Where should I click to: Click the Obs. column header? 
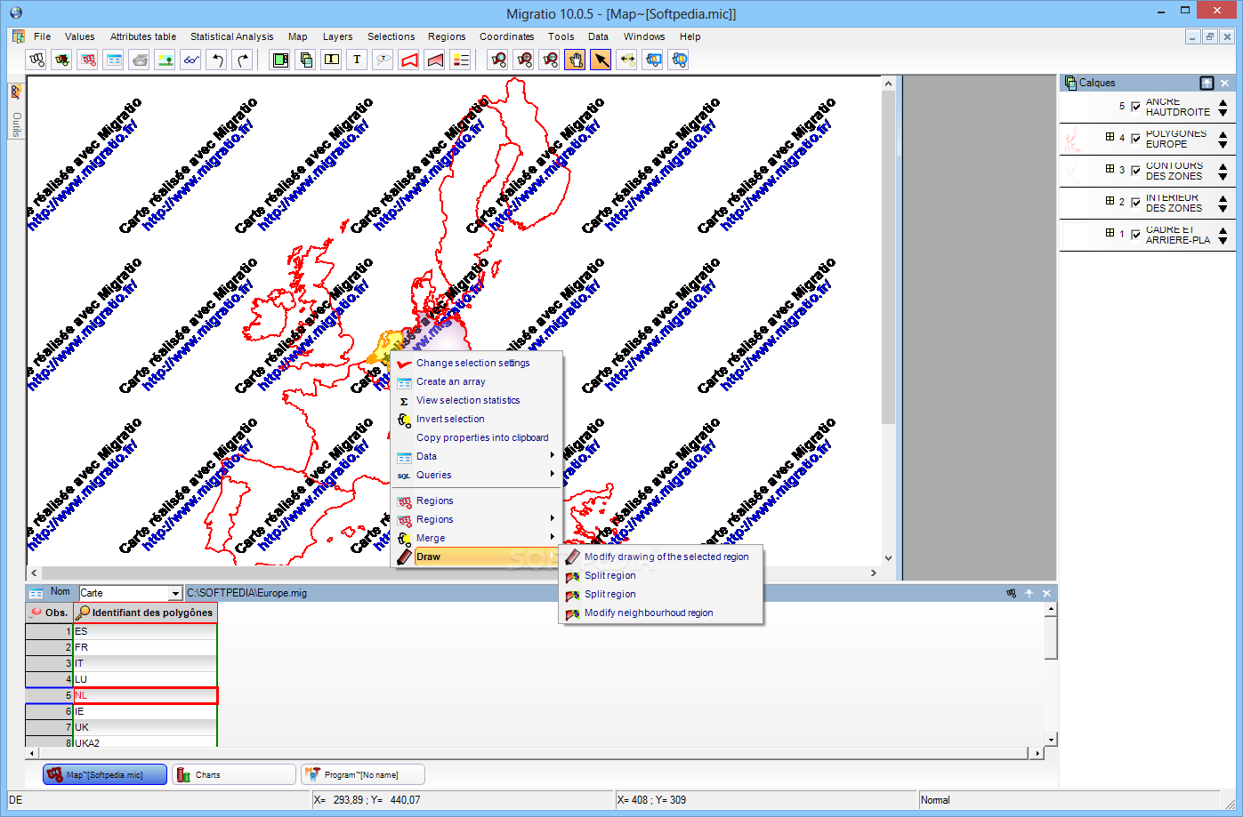click(x=49, y=613)
